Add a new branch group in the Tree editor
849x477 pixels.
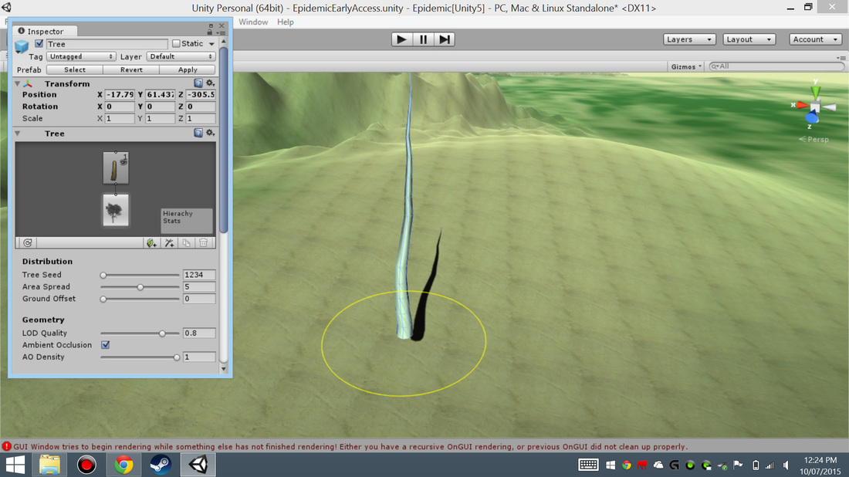coord(169,242)
